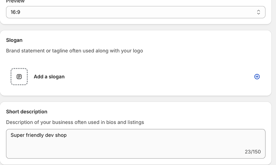Click the 23/150 character counter

[x=252, y=152]
